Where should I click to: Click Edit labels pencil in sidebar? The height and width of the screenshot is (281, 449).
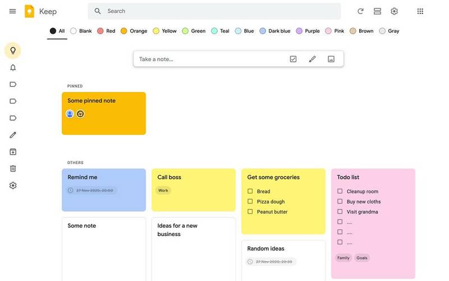(13, 135)
